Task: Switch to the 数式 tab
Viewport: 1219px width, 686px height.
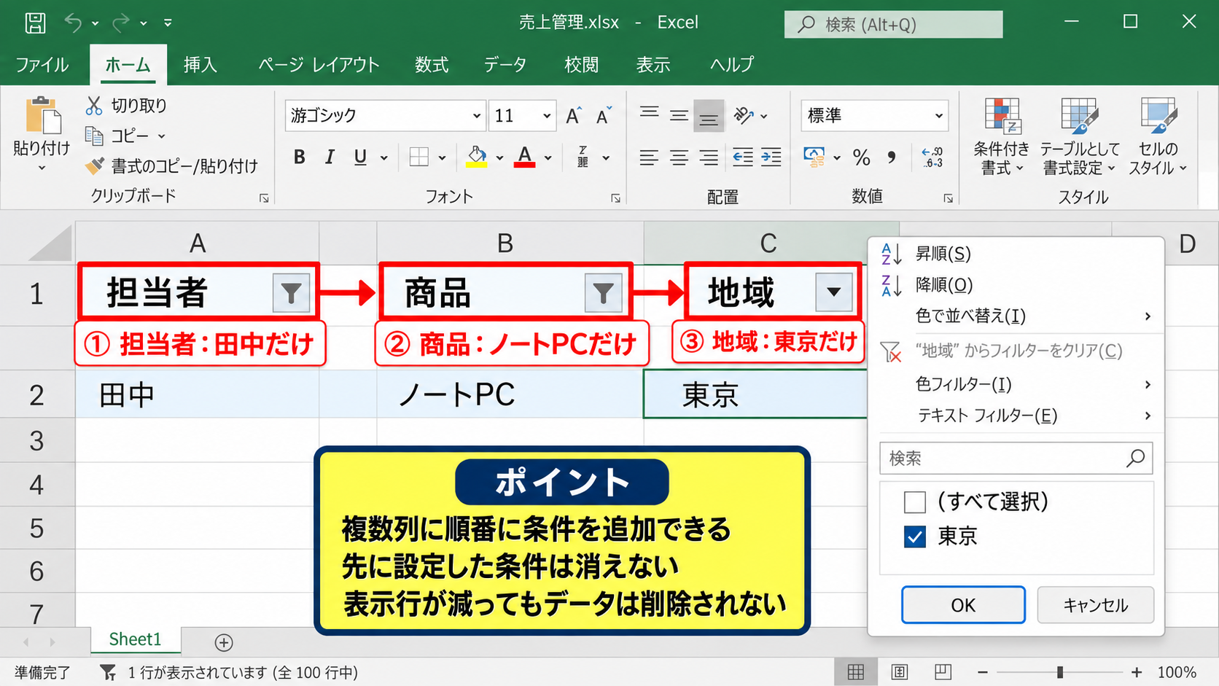Action: [x=432, y=65]
